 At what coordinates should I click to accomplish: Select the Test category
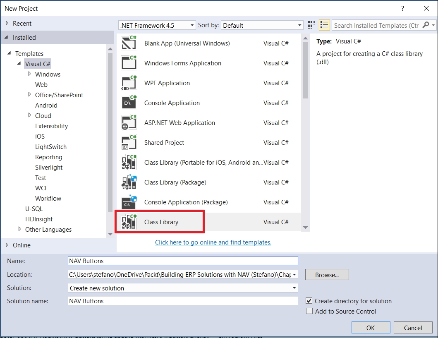point(41,177)
